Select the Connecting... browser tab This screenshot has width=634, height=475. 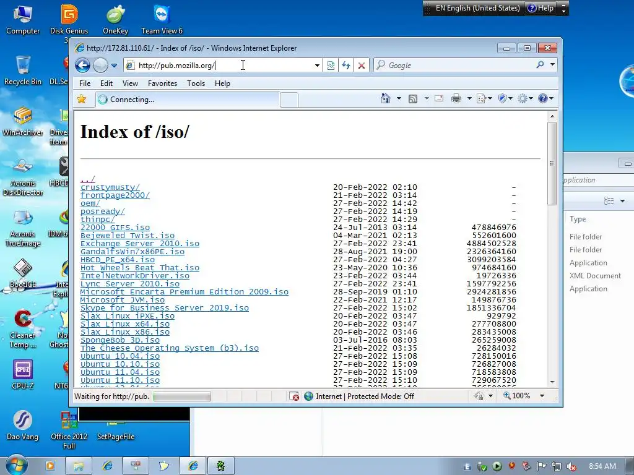pyautogui.click(x=188, y=100)
